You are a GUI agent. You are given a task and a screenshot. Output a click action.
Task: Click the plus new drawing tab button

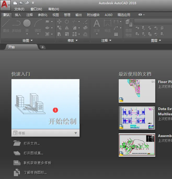tap(42, 47)
